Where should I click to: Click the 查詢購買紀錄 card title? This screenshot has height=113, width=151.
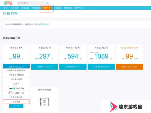pyautogui.click(x=45, y=90)
